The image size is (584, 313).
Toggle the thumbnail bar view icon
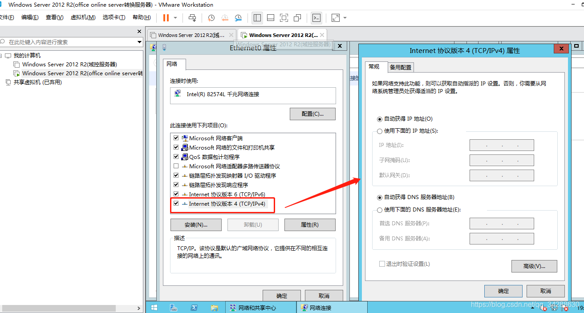point(270,18)
